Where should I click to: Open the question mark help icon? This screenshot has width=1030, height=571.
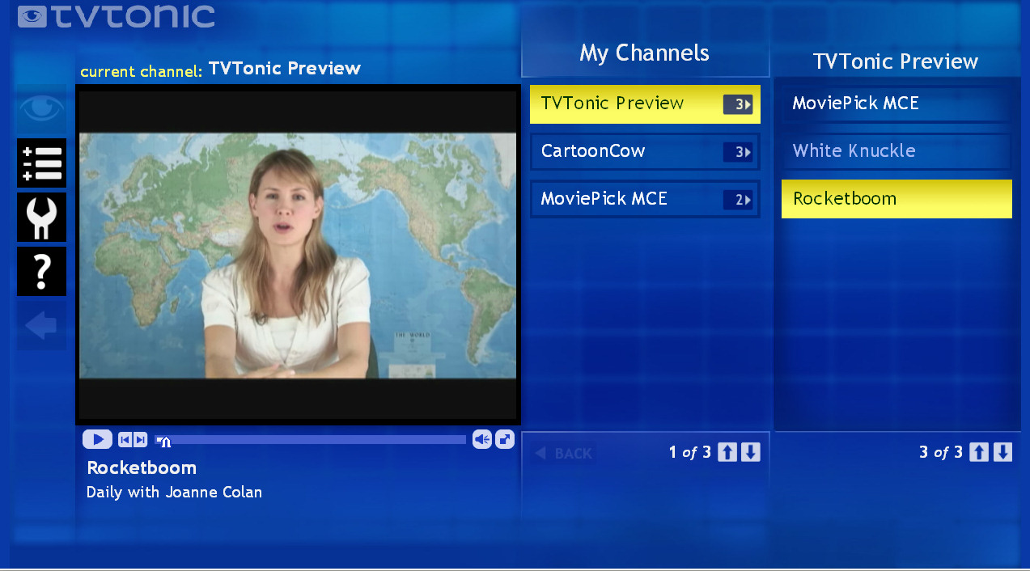click(x=41, y=271)
